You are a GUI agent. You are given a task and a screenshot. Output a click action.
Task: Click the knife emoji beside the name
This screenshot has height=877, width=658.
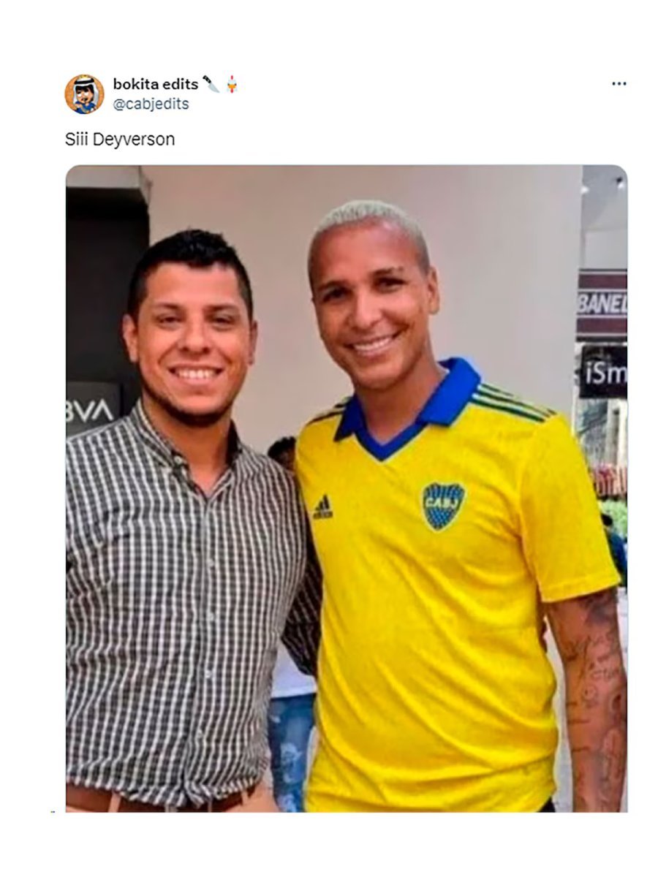(211, 84)
